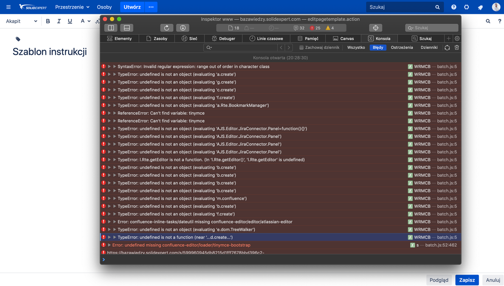
Task: Click the console auto-sync circular arrows icon
Action: click(447, 47)
